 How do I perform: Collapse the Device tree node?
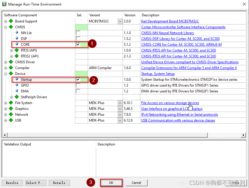coord(6,74)
